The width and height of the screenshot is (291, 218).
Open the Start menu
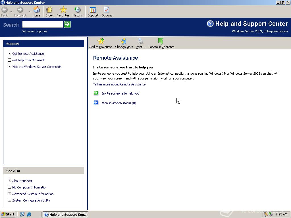(8, 214)
